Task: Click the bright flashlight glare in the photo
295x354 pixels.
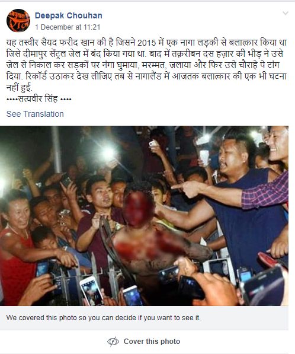Action: [x=108, y=154]
